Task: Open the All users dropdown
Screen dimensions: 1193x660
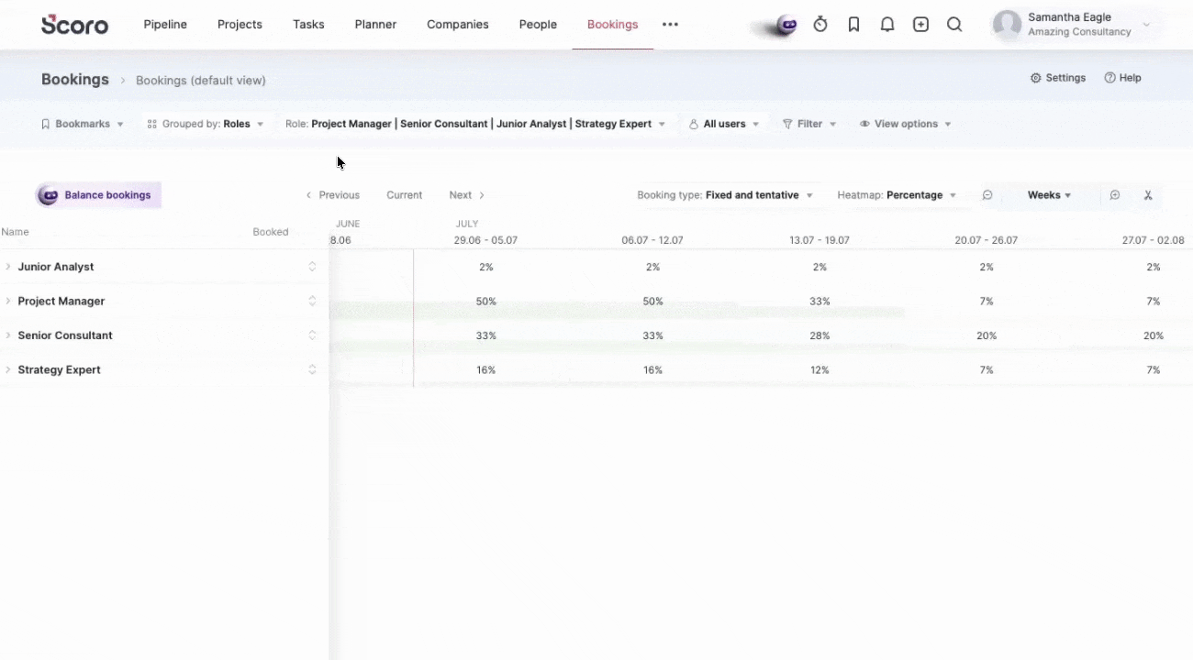Action: (724, 124)
